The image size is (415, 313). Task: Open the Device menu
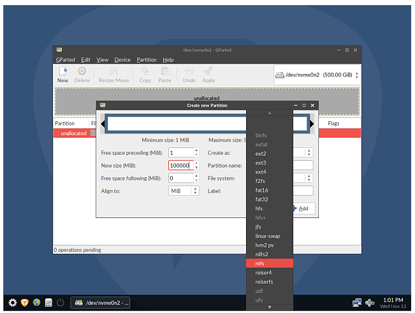[x=122, y=60]
